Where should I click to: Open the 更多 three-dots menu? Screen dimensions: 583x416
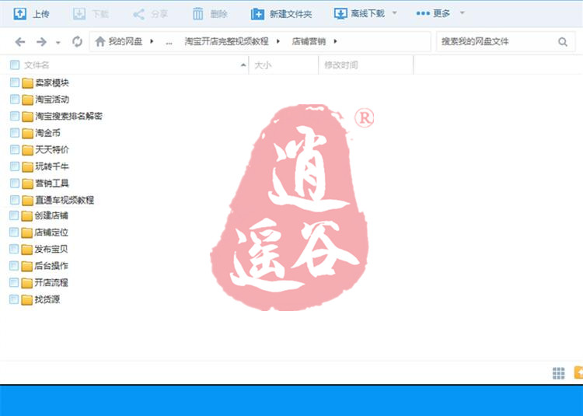point(423,13)
